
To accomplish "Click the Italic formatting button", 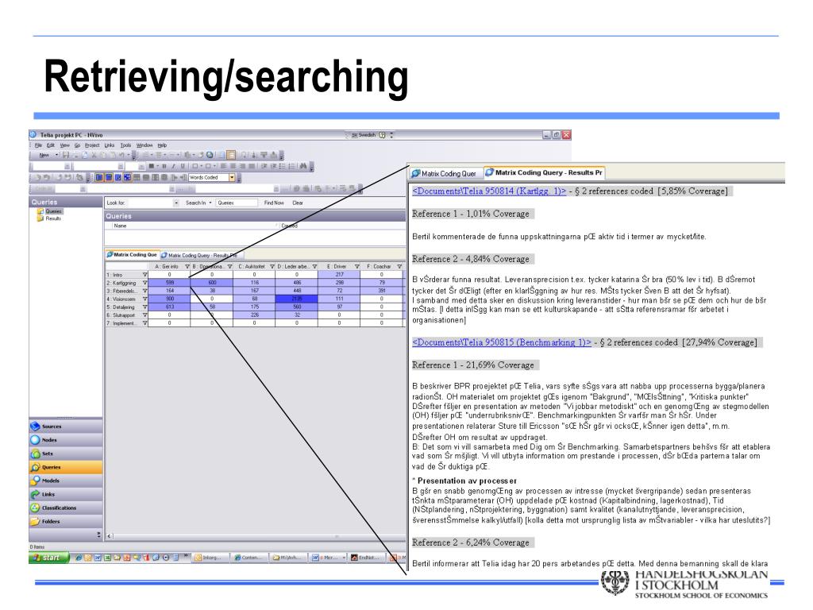I will 173,167.
